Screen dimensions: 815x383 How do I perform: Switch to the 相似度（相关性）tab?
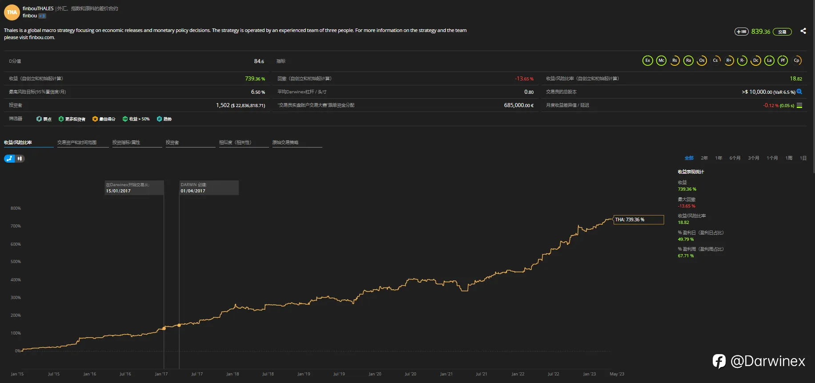click(x=235, y=143)
